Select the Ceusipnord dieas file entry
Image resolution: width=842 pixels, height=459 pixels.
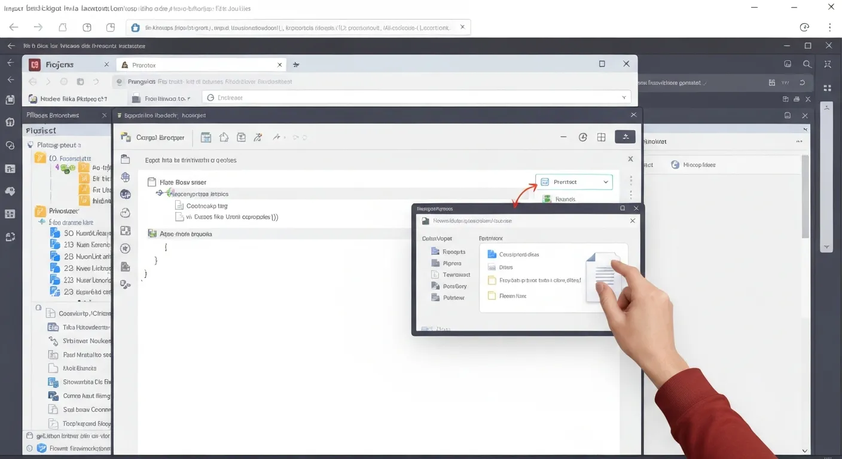point(518,254)
